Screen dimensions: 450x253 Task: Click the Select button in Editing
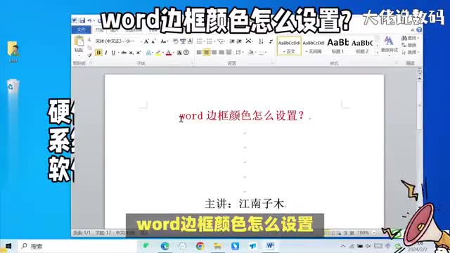411,52
